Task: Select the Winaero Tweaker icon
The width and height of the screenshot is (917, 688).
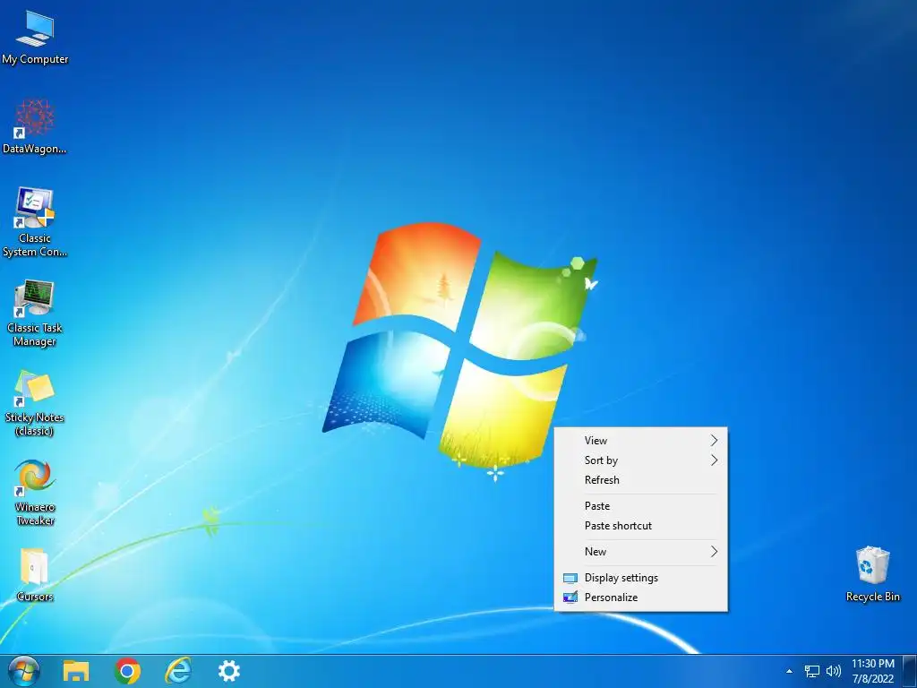Action: 35,493
